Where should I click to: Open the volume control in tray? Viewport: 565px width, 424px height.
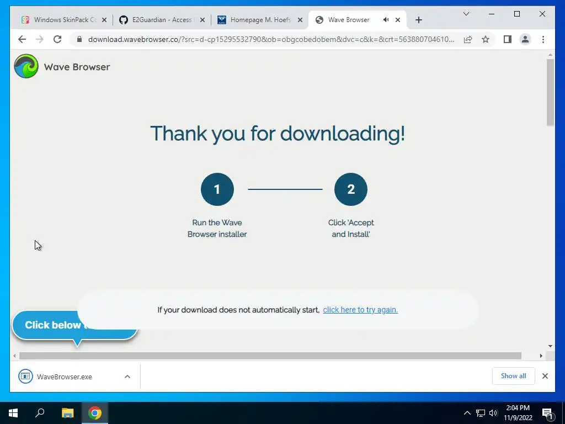(x=493, y=413)
